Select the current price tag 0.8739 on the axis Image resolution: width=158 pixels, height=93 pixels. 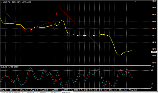[154, 52]
